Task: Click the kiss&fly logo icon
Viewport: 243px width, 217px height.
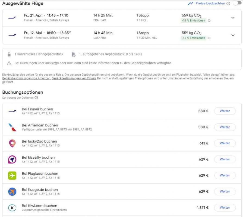Action: [x=12, y=159]
